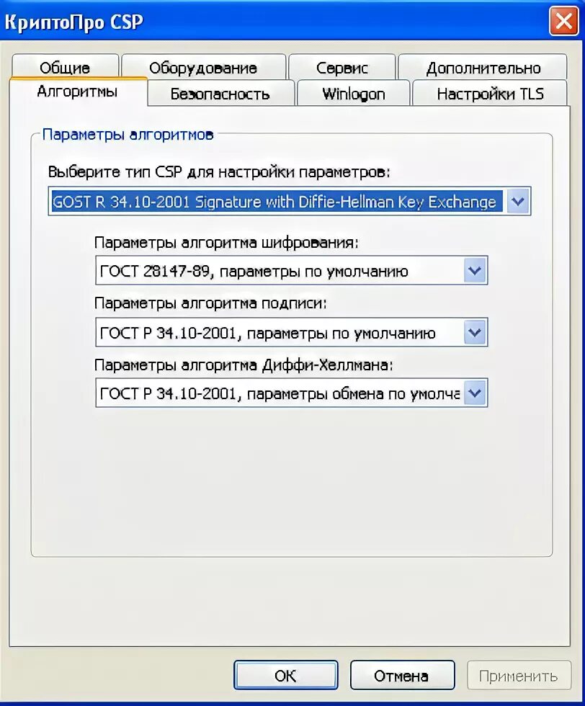Expand Diffie-Hellman algorithm dropdown arrow
585x706 pixels.
pyautogui.click(x=475, y=393)
